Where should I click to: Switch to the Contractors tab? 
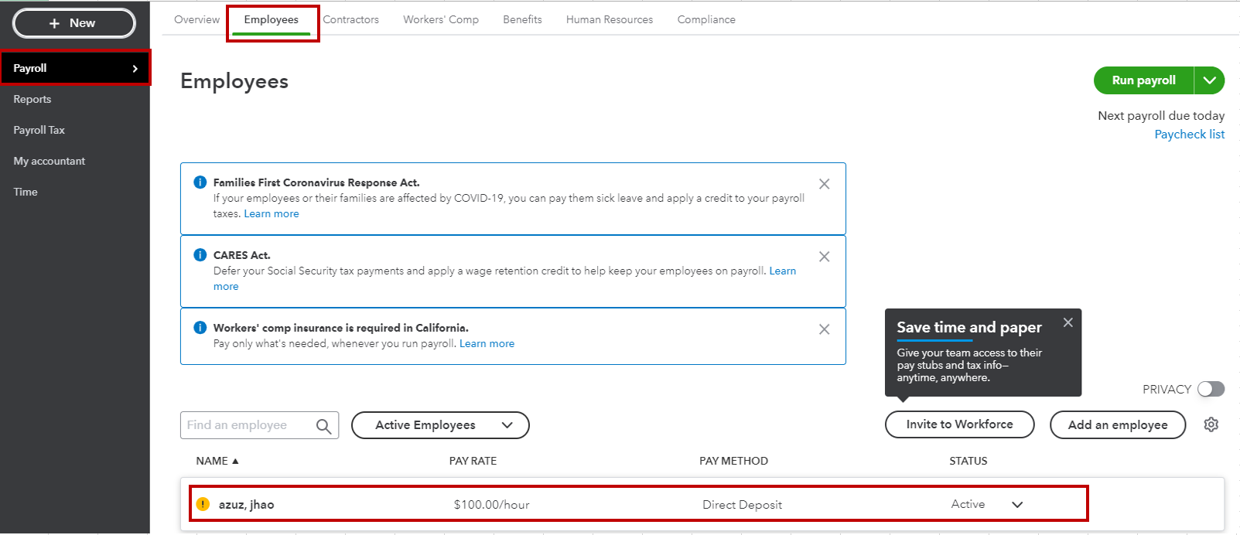(x=350, y=19)
